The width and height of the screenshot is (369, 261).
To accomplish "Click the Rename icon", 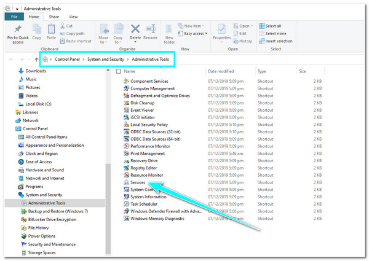I will pyautogui.click(x=151, y=29).
